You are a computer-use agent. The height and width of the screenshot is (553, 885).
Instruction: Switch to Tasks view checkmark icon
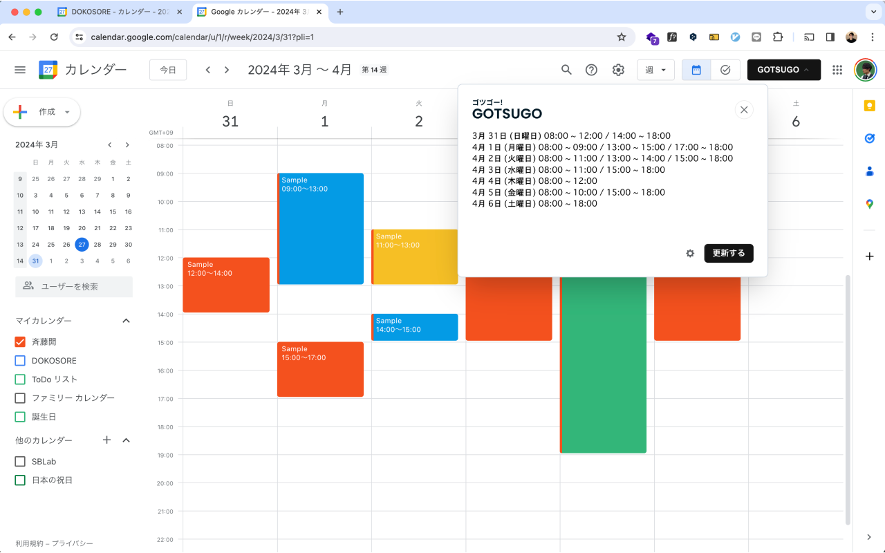click(725, 70)
